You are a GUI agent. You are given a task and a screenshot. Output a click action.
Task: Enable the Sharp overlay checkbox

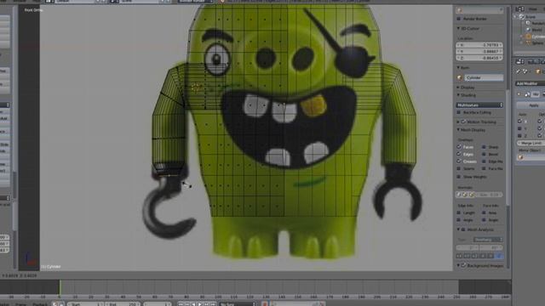[484, 147]
